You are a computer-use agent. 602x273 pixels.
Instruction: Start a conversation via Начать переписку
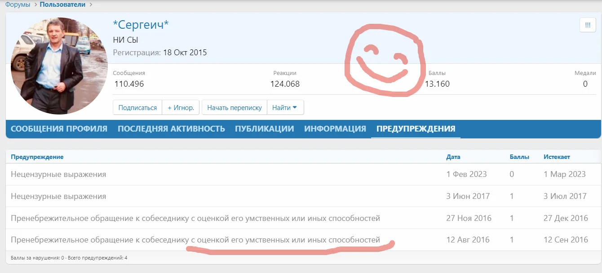[235, 108]
